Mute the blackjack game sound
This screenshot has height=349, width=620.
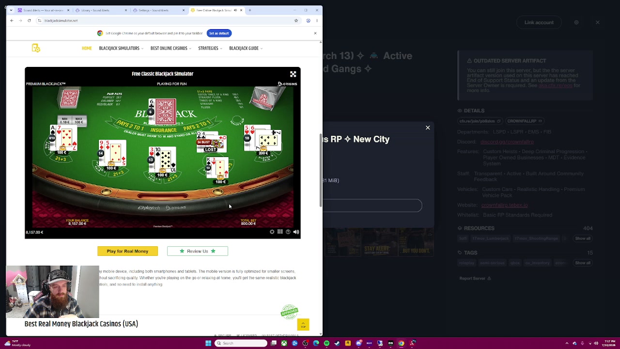point(296,232)
